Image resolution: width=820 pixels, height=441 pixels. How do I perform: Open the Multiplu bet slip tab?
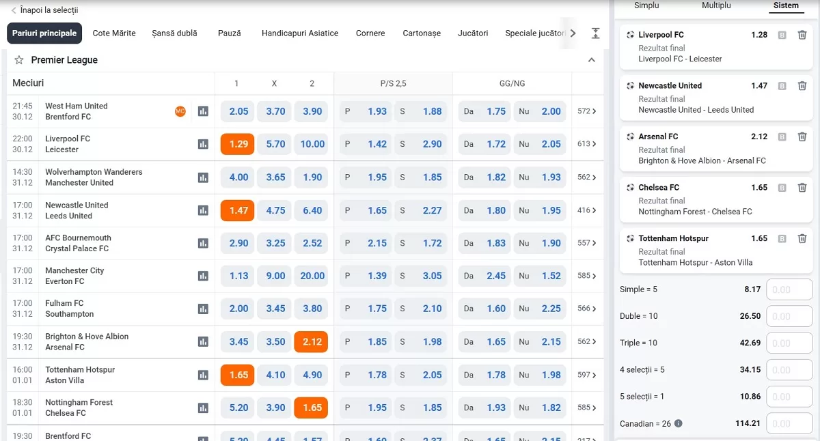point(716,5)
